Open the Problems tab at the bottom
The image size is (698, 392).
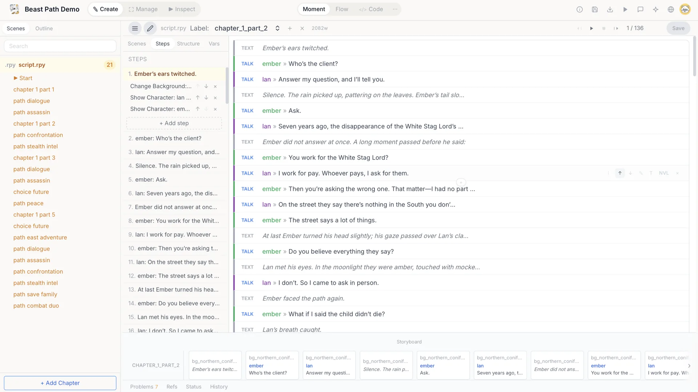(x=144, y=387)
